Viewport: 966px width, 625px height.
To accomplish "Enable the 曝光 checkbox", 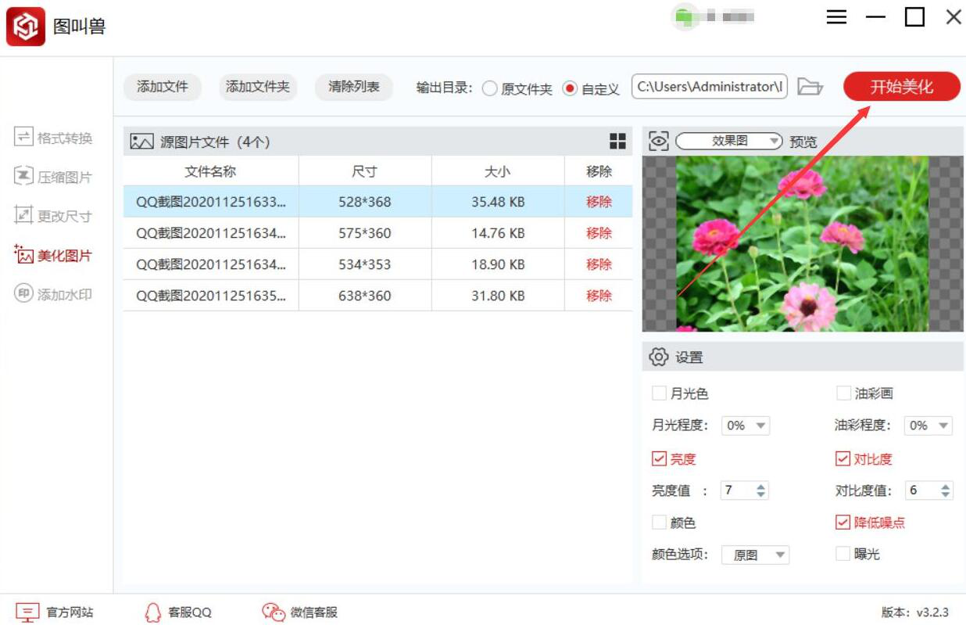I will point(843,554).
